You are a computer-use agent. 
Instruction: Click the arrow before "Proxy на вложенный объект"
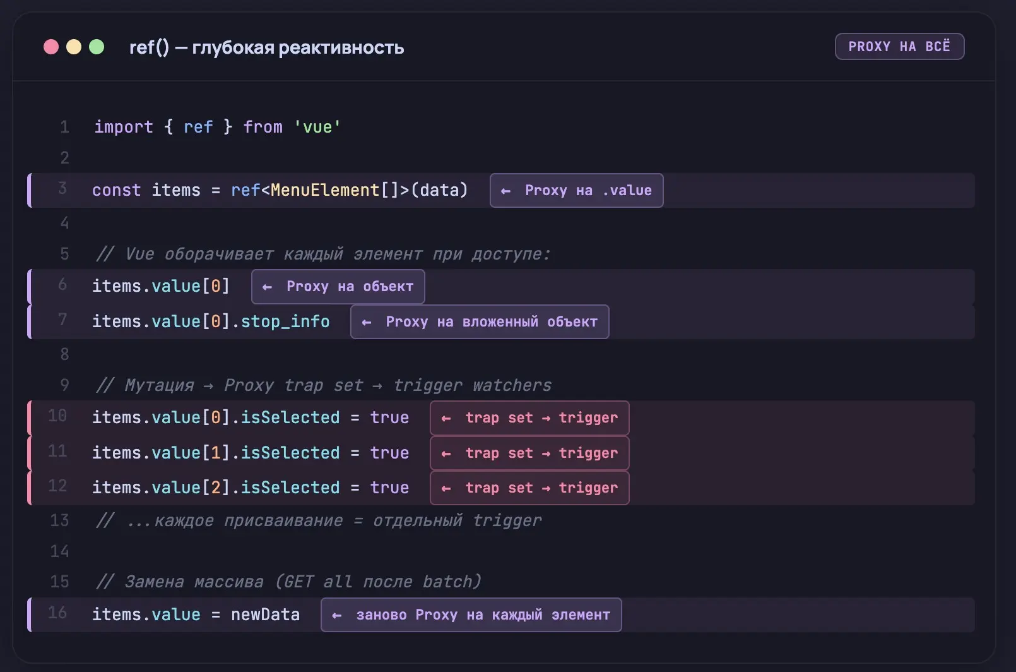pos(366,322)
